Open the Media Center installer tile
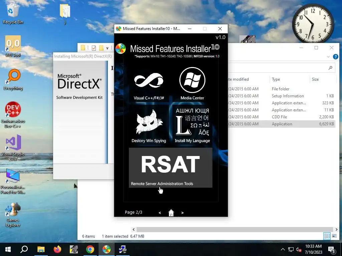Screen dimensions: 342x256 192,84
